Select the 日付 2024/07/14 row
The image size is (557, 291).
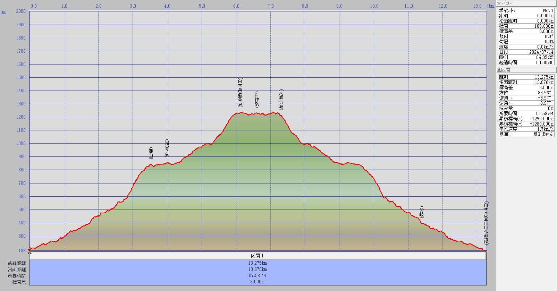526,52
